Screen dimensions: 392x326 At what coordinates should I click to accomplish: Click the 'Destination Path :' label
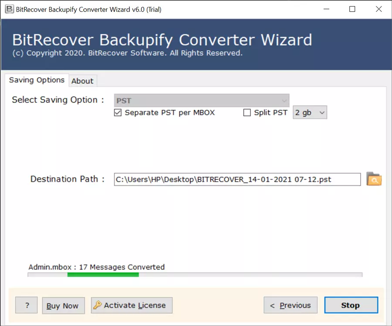click(68, 179)
